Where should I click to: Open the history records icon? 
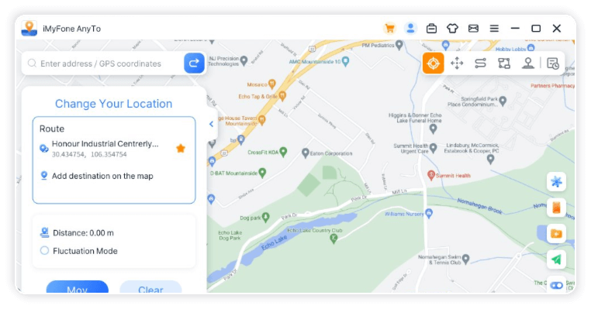click(553, 64)
